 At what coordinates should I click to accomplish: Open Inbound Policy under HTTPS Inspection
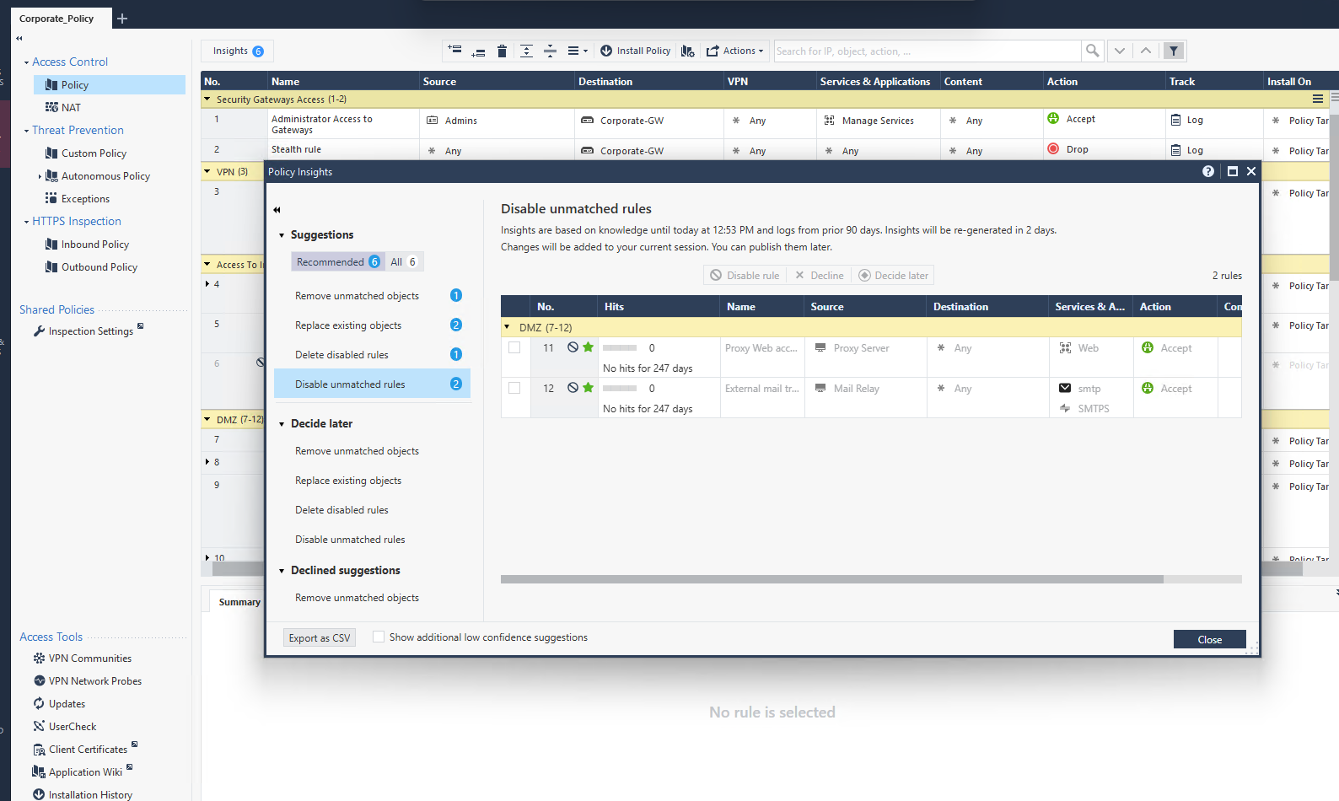[x=87, y=244]
